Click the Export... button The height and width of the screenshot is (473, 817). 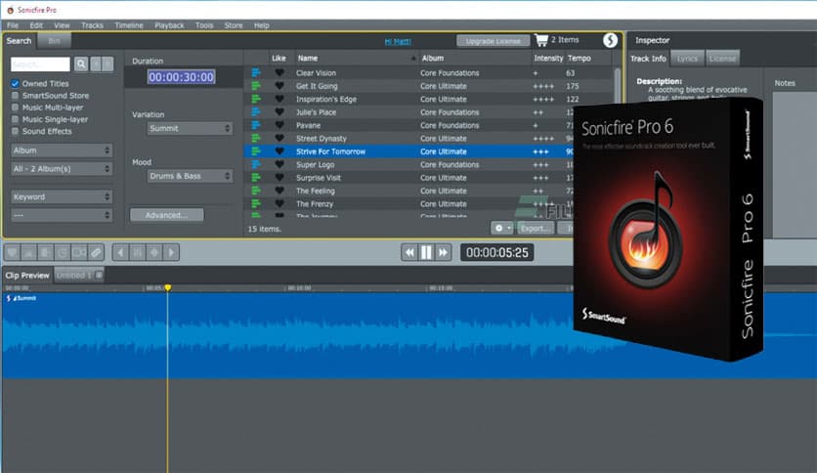[x=536, y=228]
